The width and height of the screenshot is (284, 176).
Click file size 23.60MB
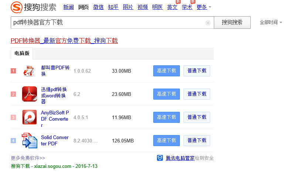[x=122, y=94]
